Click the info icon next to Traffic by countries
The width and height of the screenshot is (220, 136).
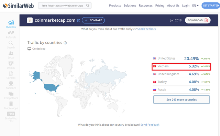65,43
